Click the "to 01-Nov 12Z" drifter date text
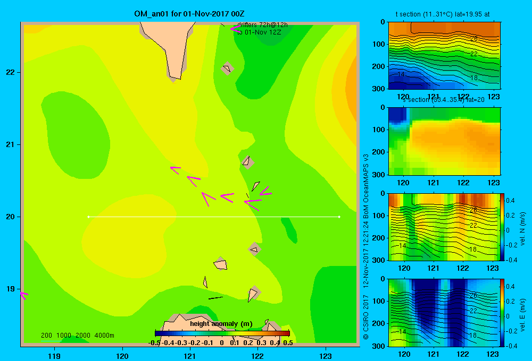Viewport: 532px width, 361px height. 259,32
